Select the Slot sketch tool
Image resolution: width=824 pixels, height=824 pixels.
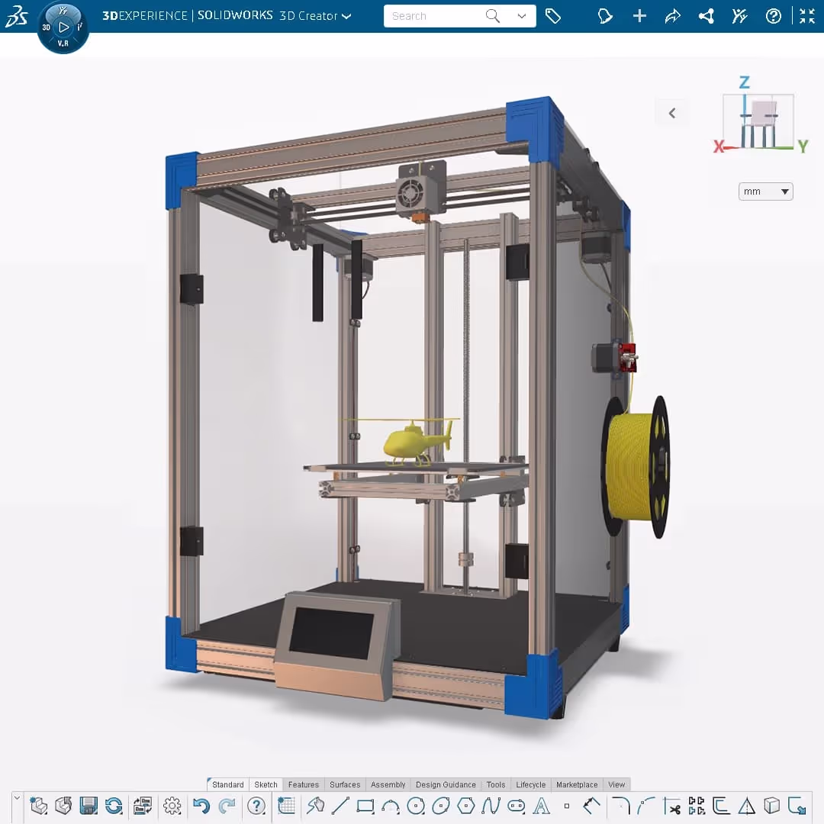point(516,806)
